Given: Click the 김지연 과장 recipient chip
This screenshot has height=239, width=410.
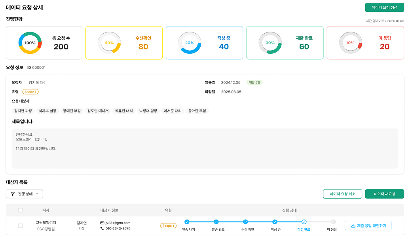Looking at the screenshot, I should [23, 111].
